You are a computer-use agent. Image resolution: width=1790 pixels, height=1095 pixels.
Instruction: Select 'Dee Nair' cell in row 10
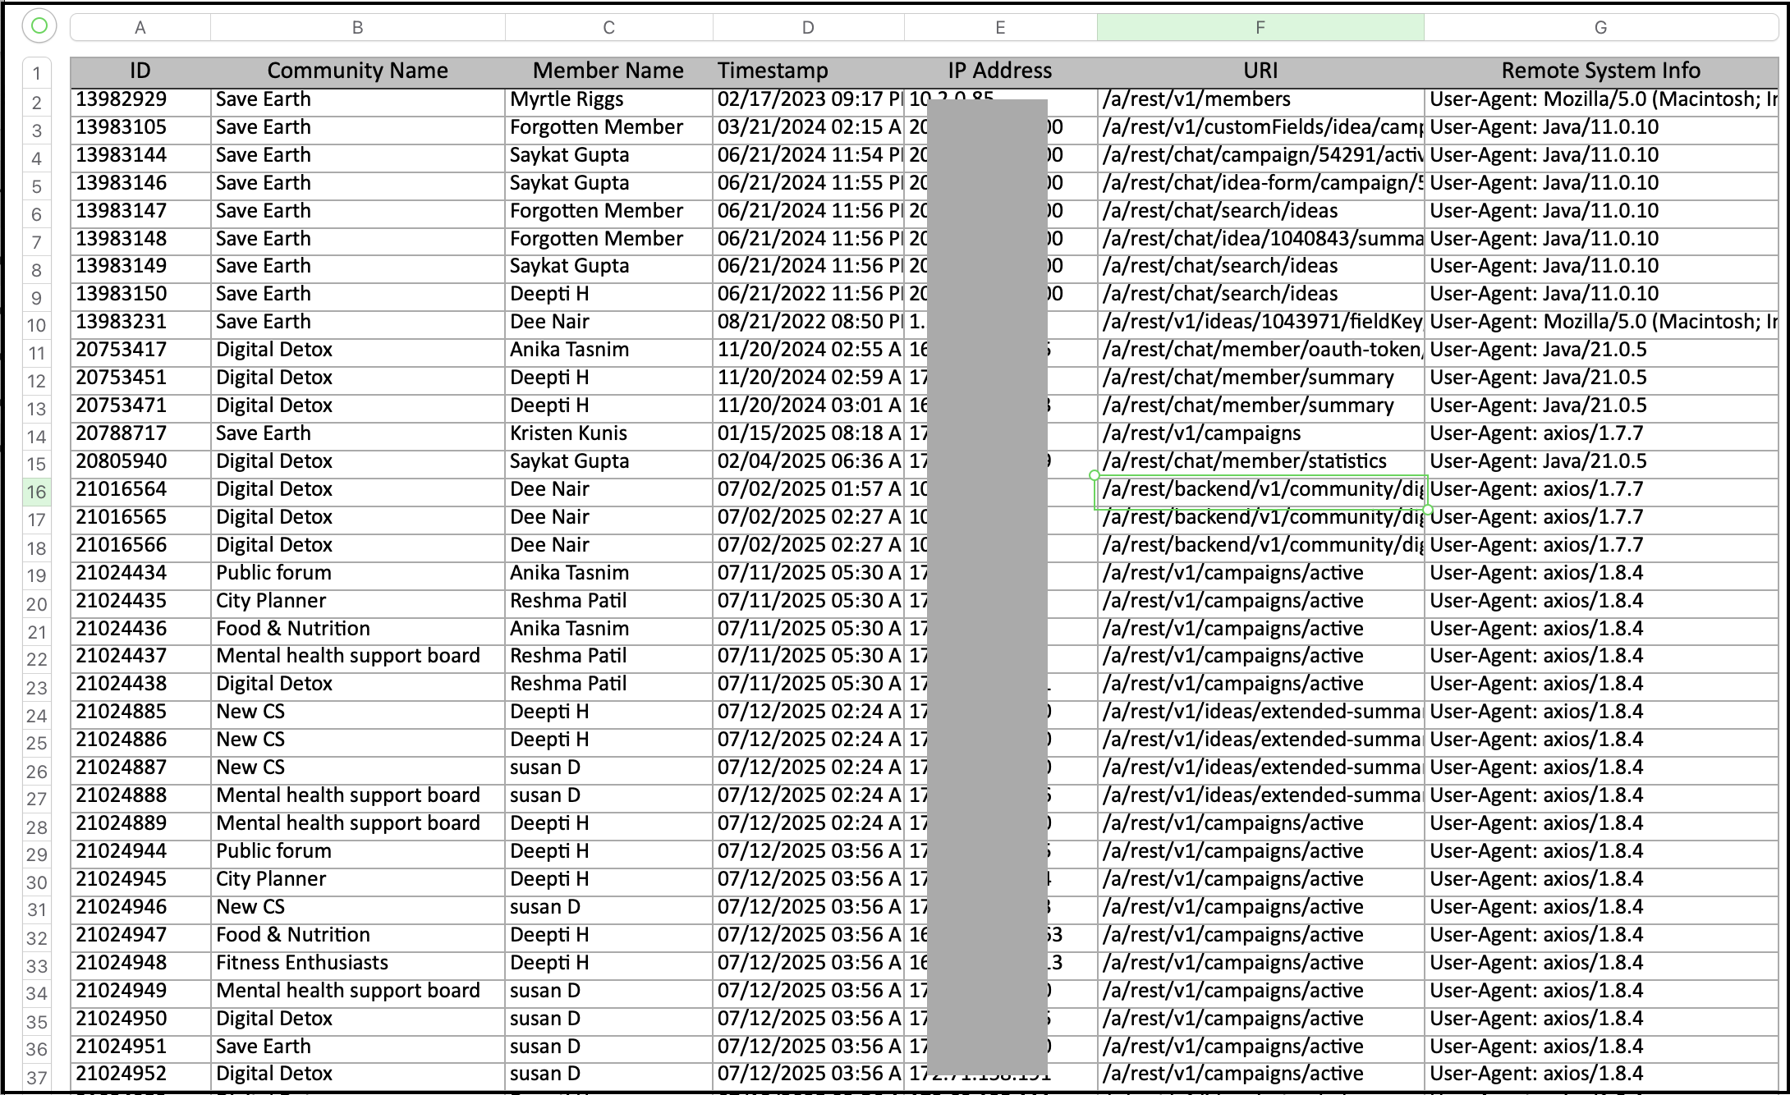point(608,323)
